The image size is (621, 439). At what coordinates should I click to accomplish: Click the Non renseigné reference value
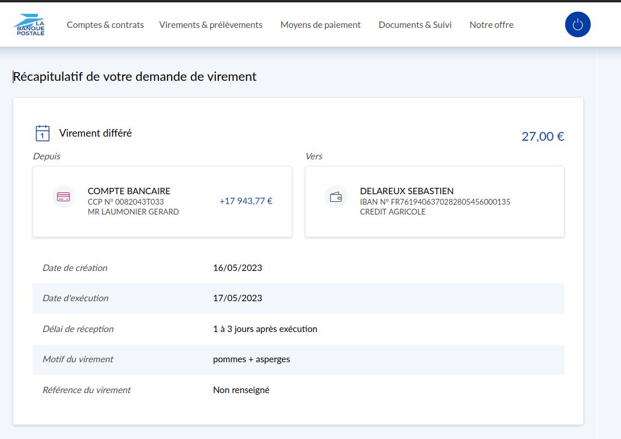click(x=241, y=390)
